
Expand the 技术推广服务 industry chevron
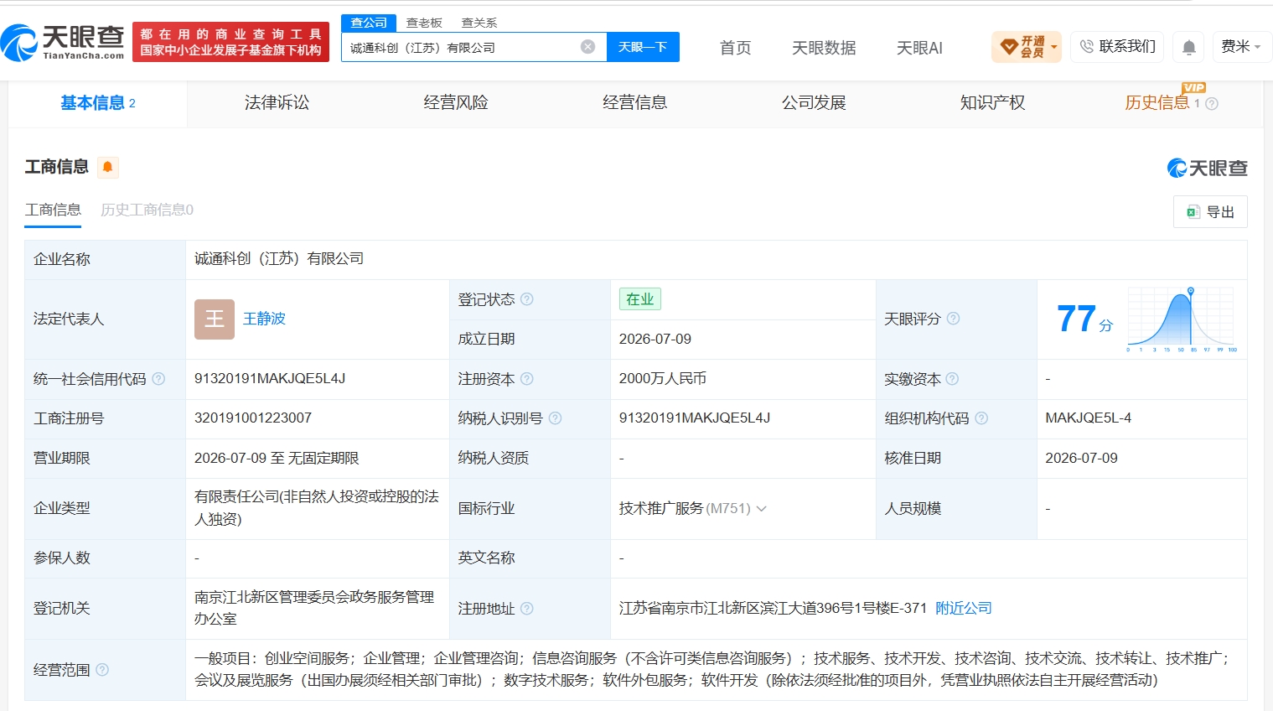[x=762, y=509]
